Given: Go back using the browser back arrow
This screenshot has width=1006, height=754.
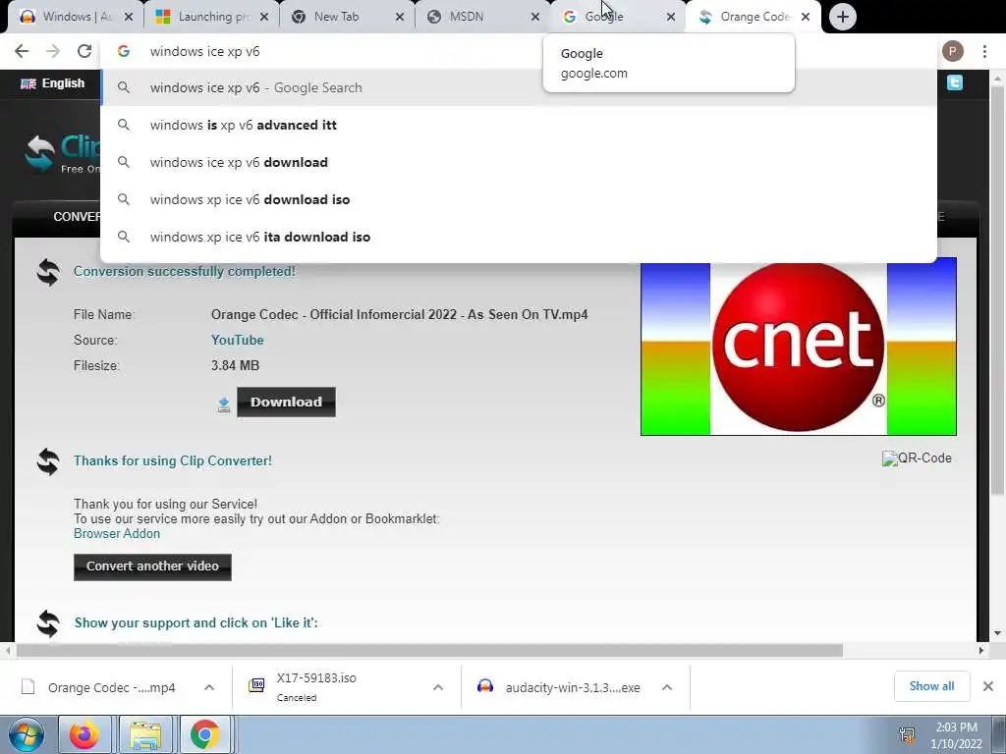Looking at the screenshot, I should 22,51.
